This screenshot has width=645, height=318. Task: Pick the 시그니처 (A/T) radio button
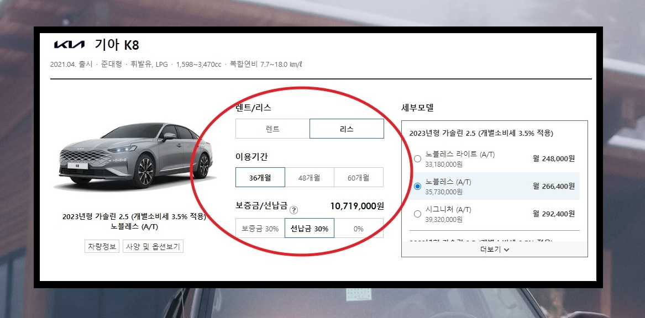pyautogui.click(x=417, y=214)
